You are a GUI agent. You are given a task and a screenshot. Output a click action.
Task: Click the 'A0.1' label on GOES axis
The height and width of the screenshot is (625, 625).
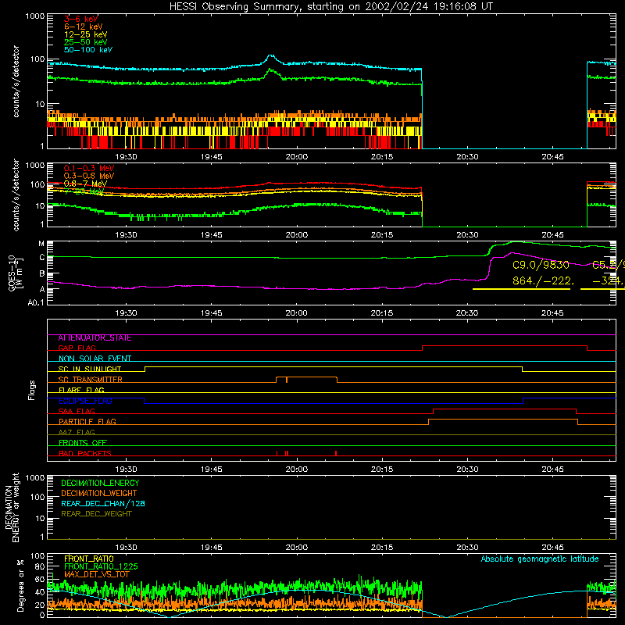pyautogui.click(x=36, y=303)
